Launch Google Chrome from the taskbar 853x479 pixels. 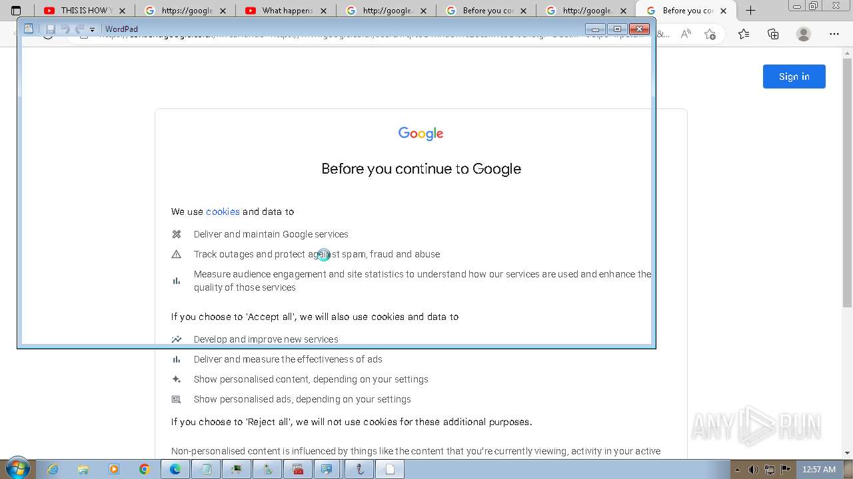point(145,469)
